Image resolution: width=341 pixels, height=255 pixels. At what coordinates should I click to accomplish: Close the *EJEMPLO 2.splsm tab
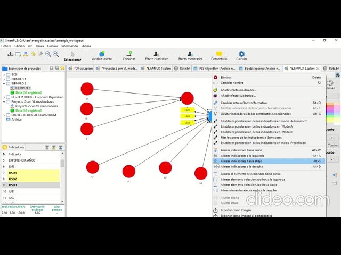coord(318,69)
